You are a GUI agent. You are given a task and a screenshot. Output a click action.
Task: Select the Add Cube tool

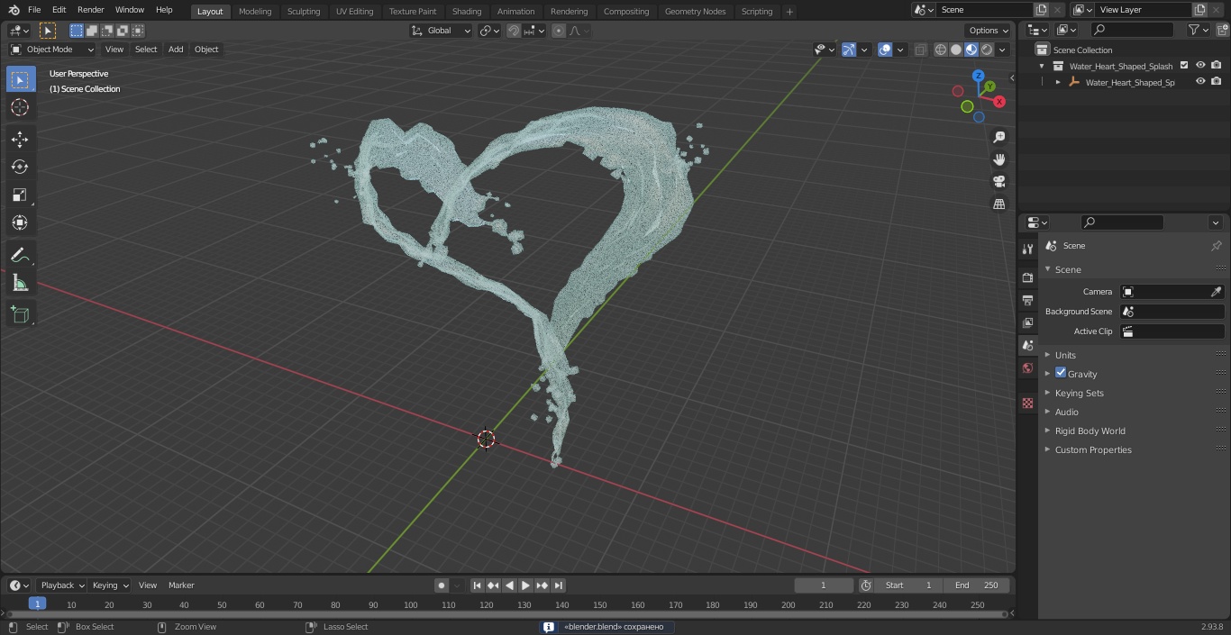(x=21, y=314)
